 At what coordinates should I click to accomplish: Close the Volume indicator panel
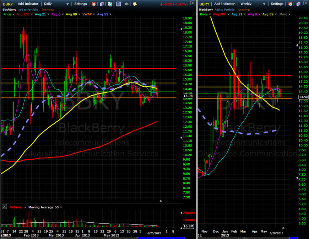4,207
